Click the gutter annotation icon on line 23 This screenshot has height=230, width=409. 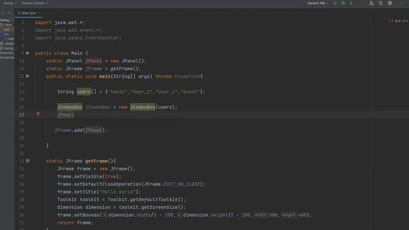(x=27, y=161)
